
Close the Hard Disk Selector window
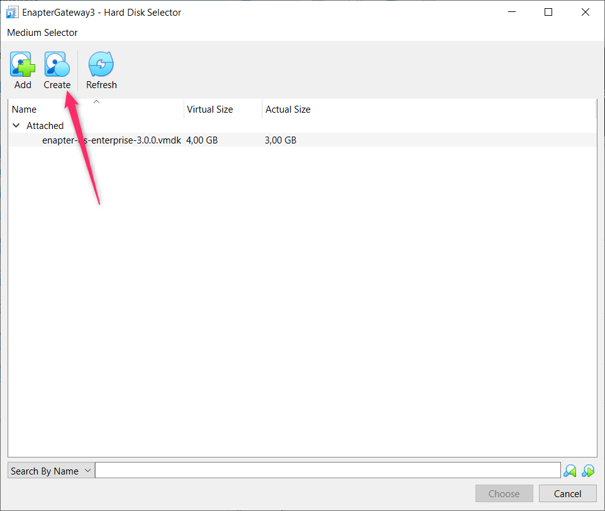(585, 11)
